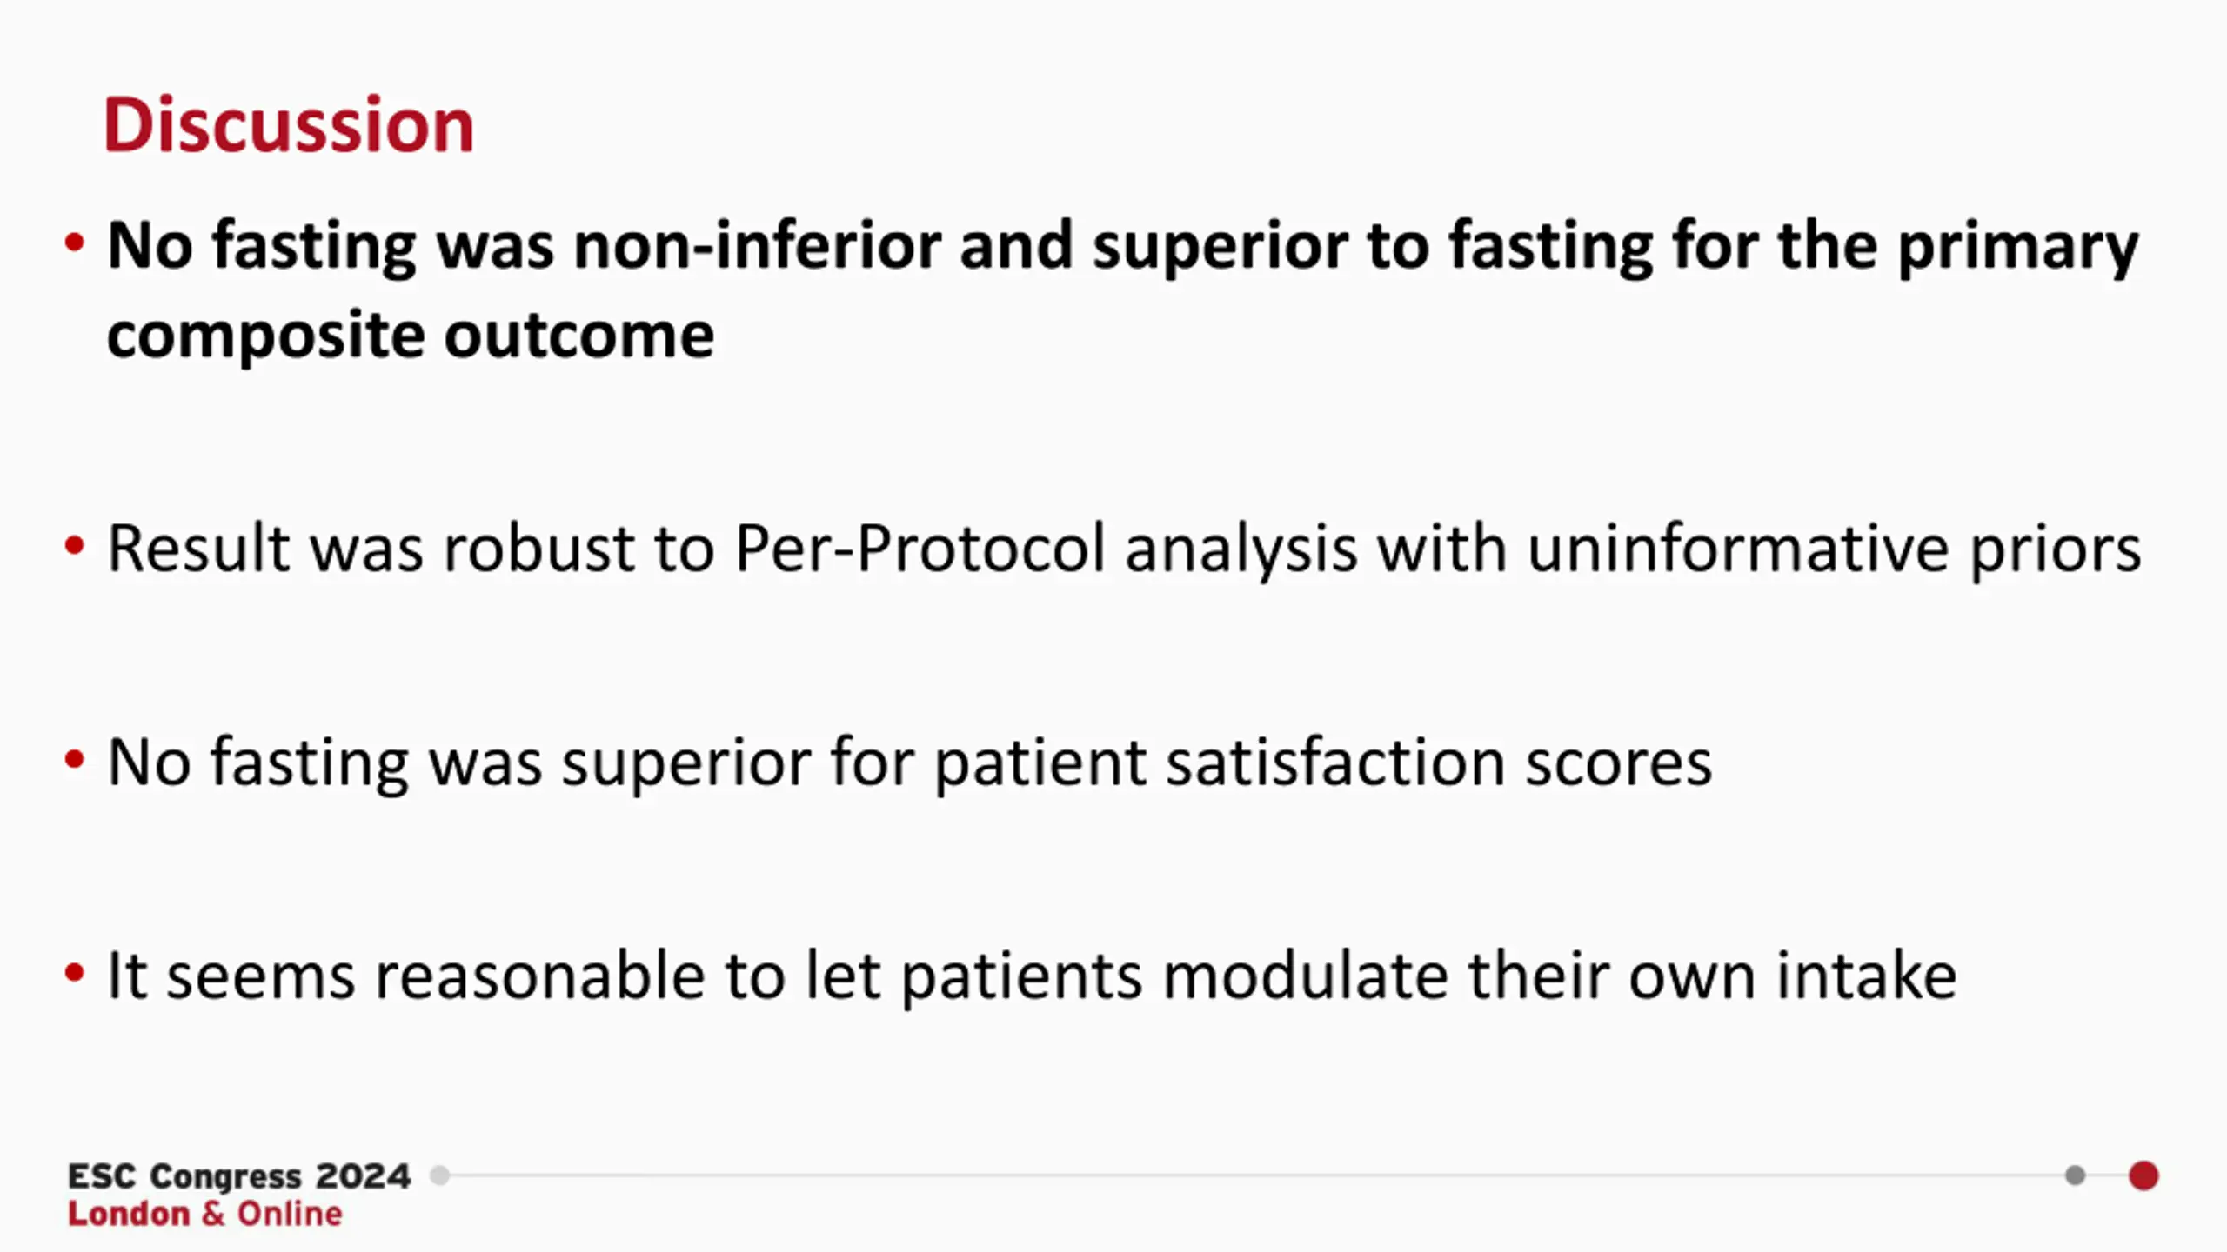The height and width of the screenshot is (1252, 2227).
Task: Click the middle of the footer progress line
Action: click(1257, 1175)
